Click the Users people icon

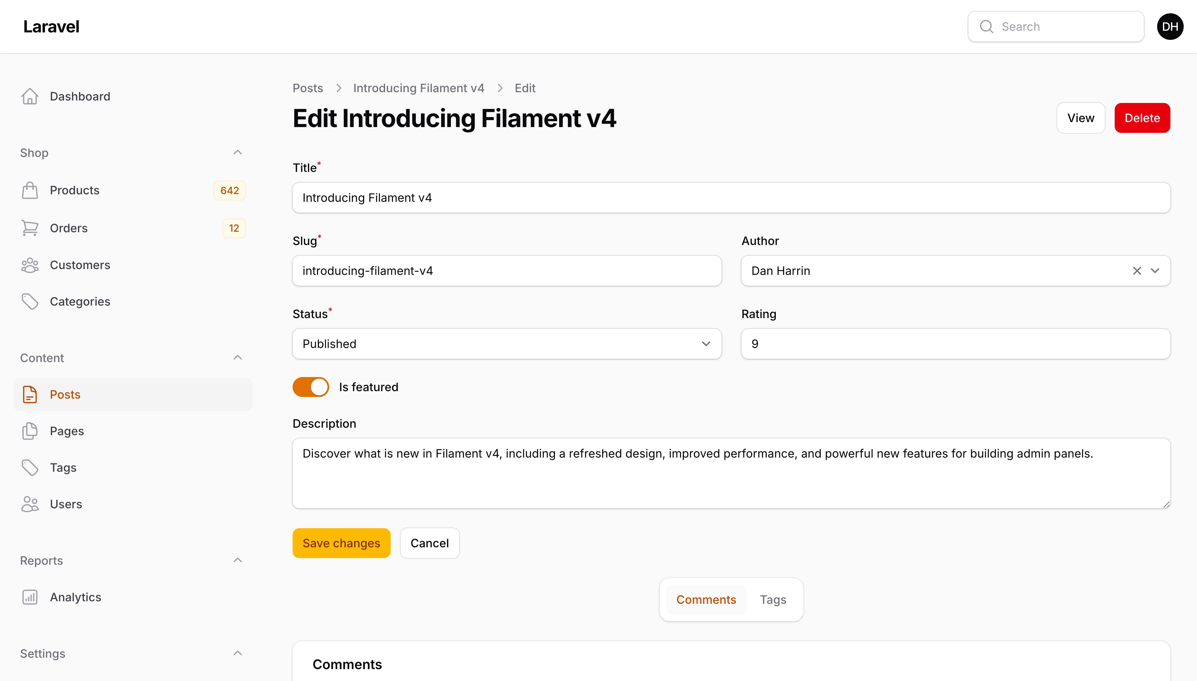point(29,504)
